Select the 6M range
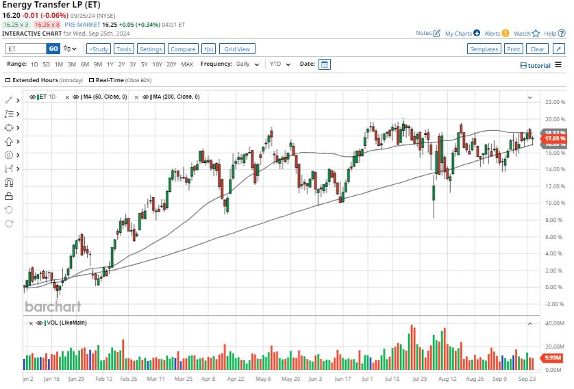Image resolution: width=574 pixels, height=389 pixels. point(84,64)
